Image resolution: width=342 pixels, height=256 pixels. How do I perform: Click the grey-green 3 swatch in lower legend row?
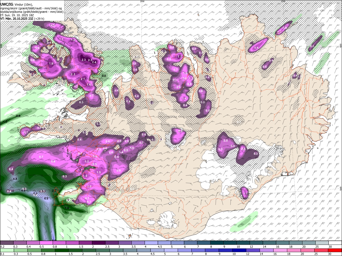[116, 250]
